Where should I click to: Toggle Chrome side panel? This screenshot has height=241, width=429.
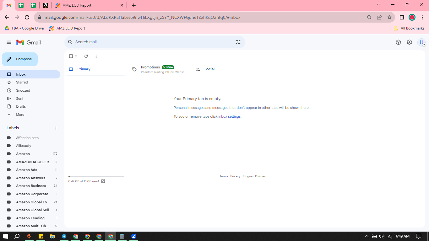402,17
